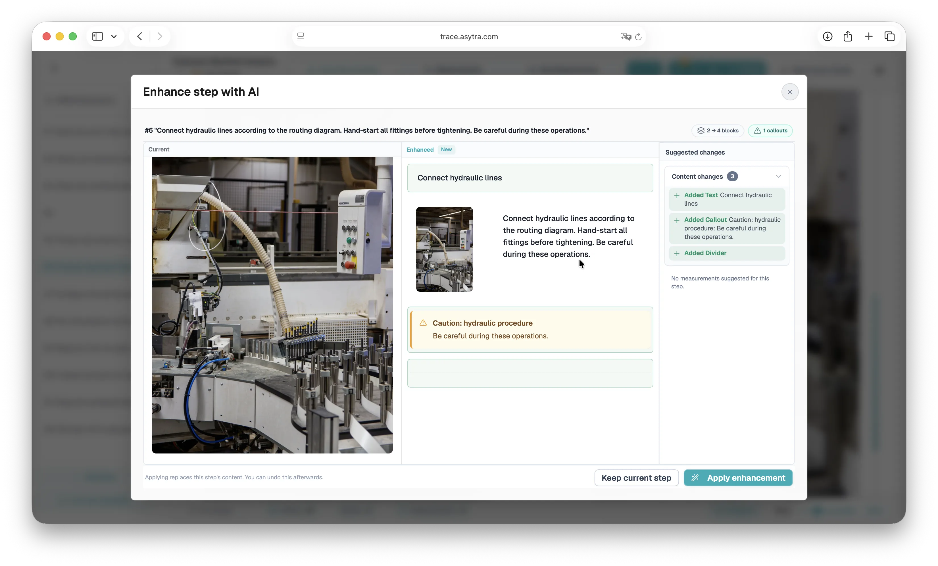Click the layers icon in blocks badge
Viewport: 938px width, 566px height.
click(701, 130)
